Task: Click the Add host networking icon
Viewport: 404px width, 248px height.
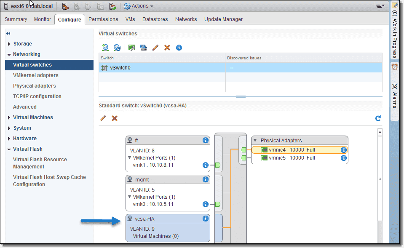Action: [x=105, y=48]
